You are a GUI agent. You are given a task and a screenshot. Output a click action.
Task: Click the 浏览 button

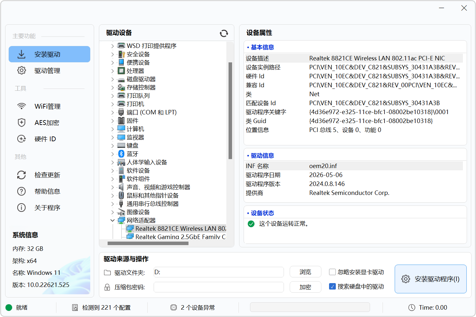(x=305, y=272)
